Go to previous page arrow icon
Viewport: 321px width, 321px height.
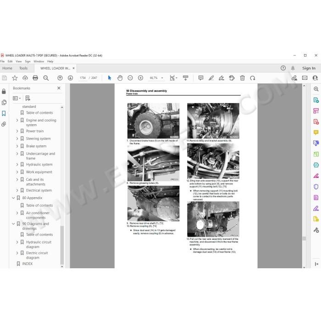point(60,78)
